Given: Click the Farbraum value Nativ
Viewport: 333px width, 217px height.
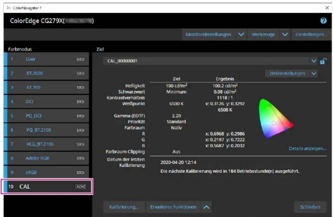Looking at the screenshot, I should (177, 128).
